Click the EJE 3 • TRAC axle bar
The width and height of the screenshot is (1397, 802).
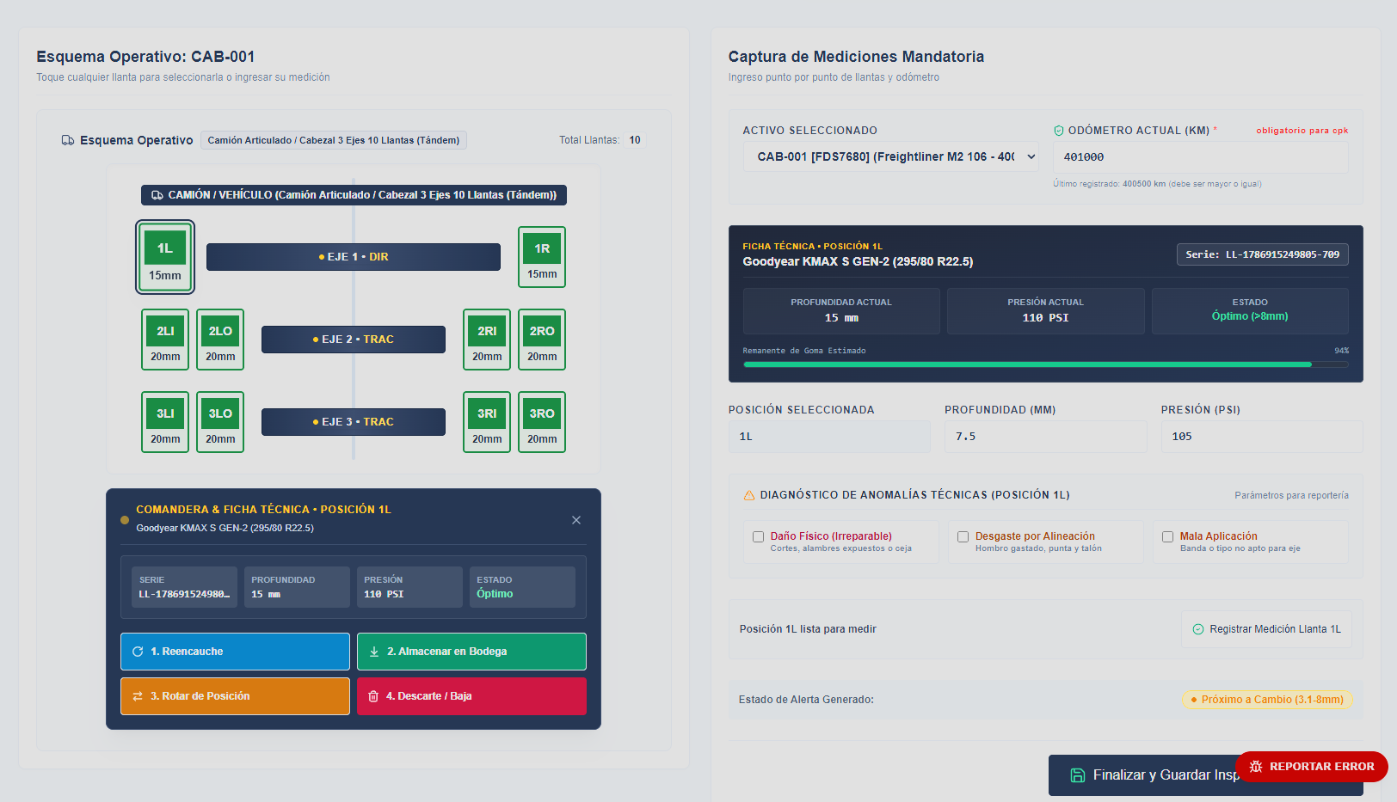click(354, 422)
